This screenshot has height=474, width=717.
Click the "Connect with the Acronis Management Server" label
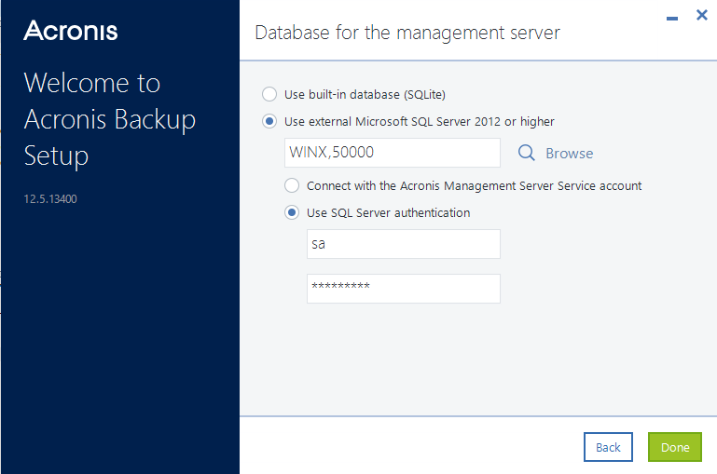474,185
